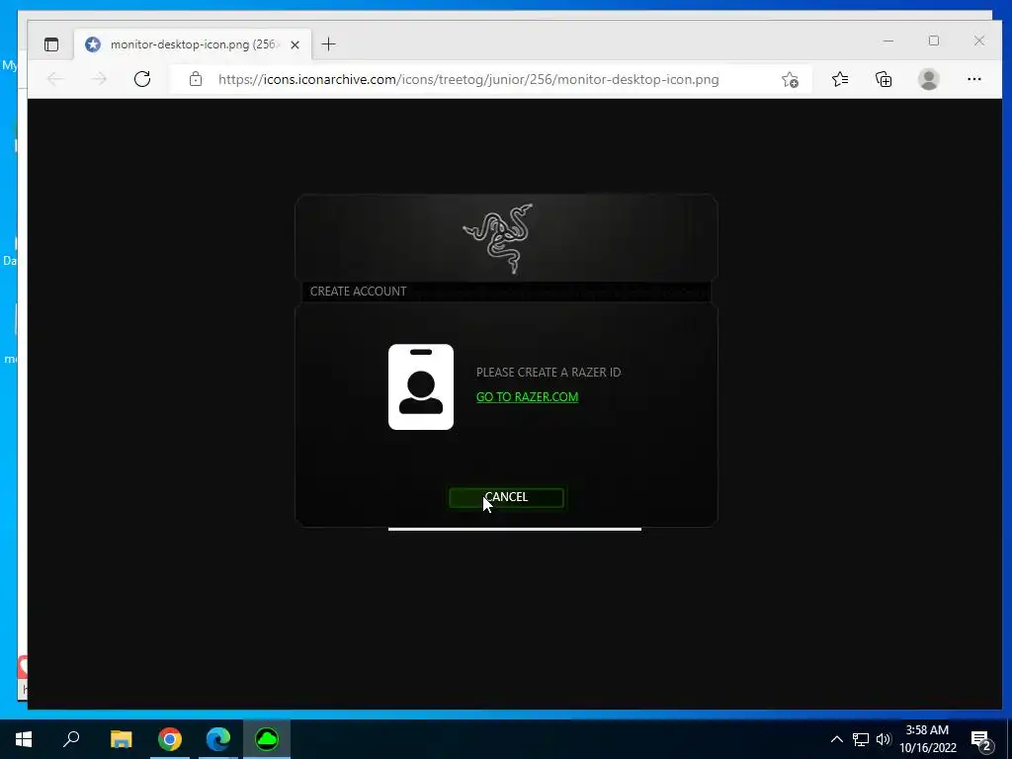Open the browser profile menu

928,79
